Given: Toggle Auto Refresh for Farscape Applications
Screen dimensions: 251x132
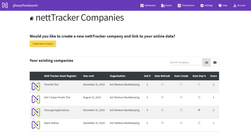Looking at the screenshot, I should [x=162, y=110].
